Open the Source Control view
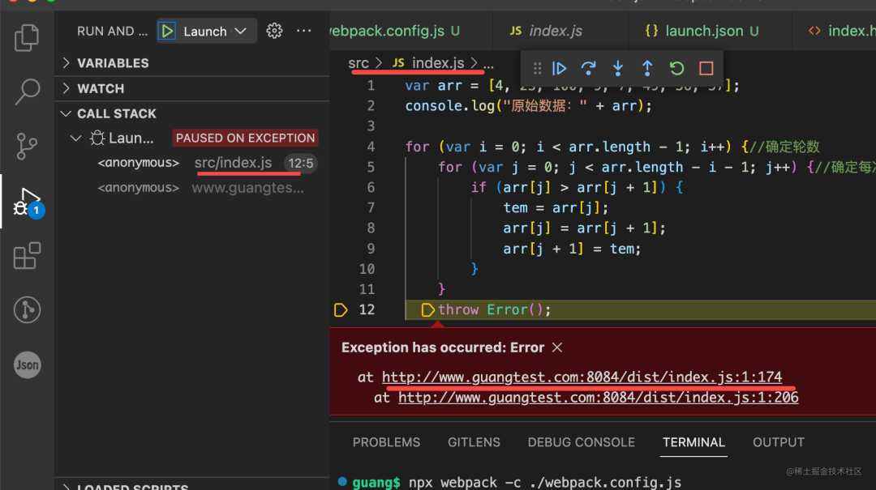 tap(26, 147)
